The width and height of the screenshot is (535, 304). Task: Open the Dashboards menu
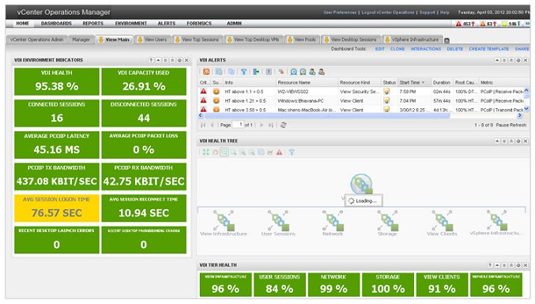tap(56, 23)
